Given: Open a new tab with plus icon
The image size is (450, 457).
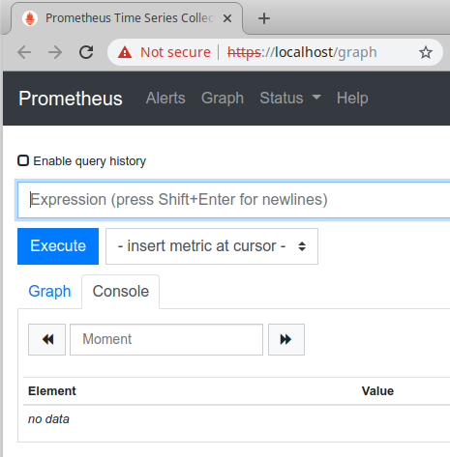Looking at the screenshot, I should [x=264, y=18].
